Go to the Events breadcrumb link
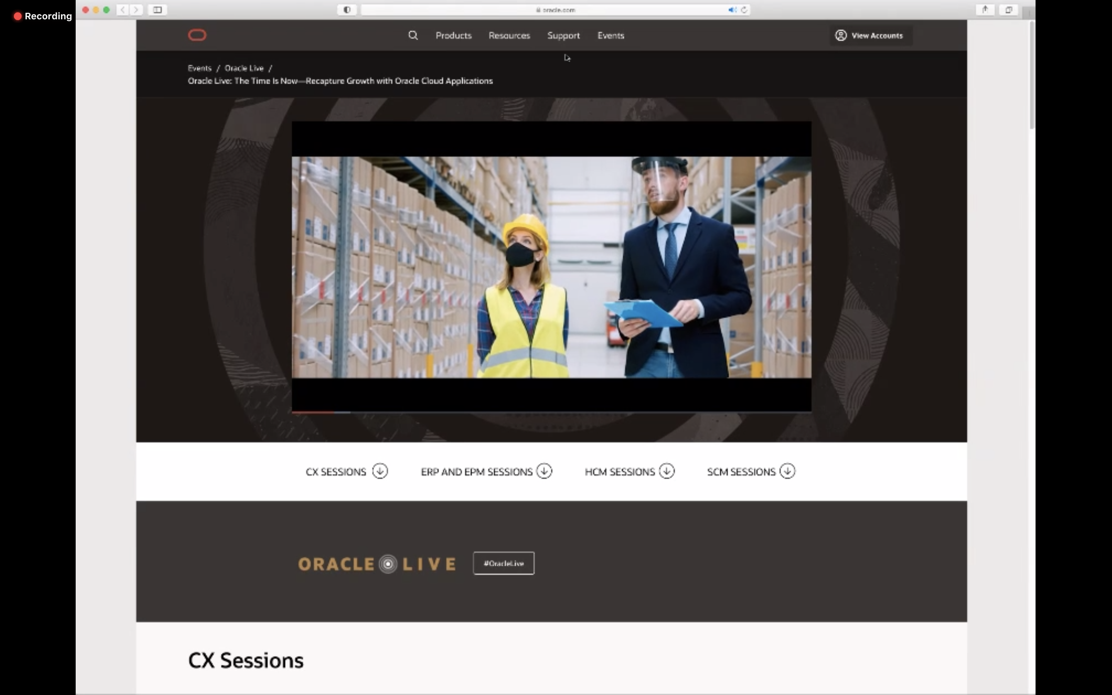 (199, 68)
